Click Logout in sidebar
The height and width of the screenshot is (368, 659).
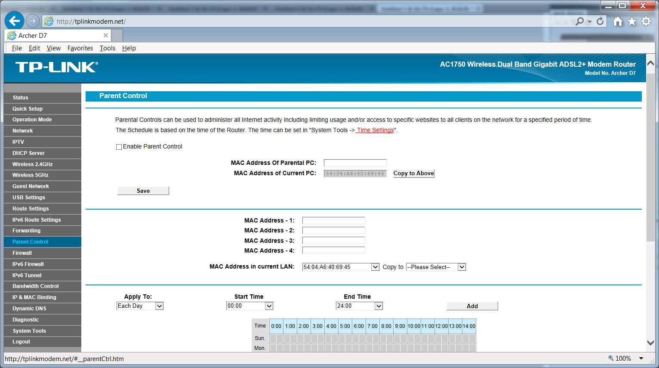42,342
